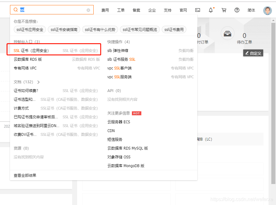Image resolution: width=276 pixels, height=205 pixels.
Task: Select suggestion ssl证书费用
Action: 174,29
